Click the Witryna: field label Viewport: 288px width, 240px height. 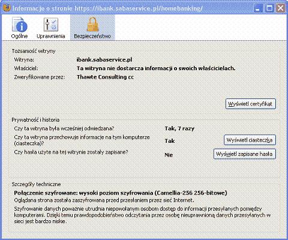(x=24, y=60)
